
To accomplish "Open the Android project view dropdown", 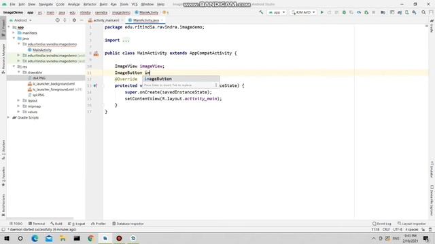I will pos(21,20).
